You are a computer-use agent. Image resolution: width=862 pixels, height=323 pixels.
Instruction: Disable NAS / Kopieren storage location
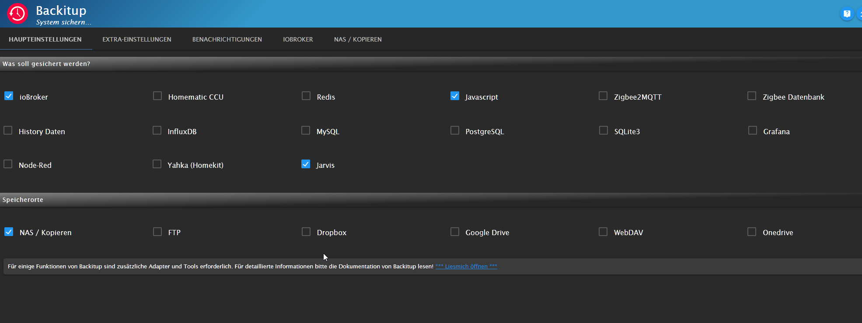[9, 232]
